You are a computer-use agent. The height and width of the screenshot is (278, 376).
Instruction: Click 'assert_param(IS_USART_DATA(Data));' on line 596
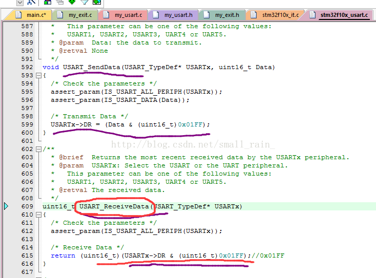pos(120,100)
